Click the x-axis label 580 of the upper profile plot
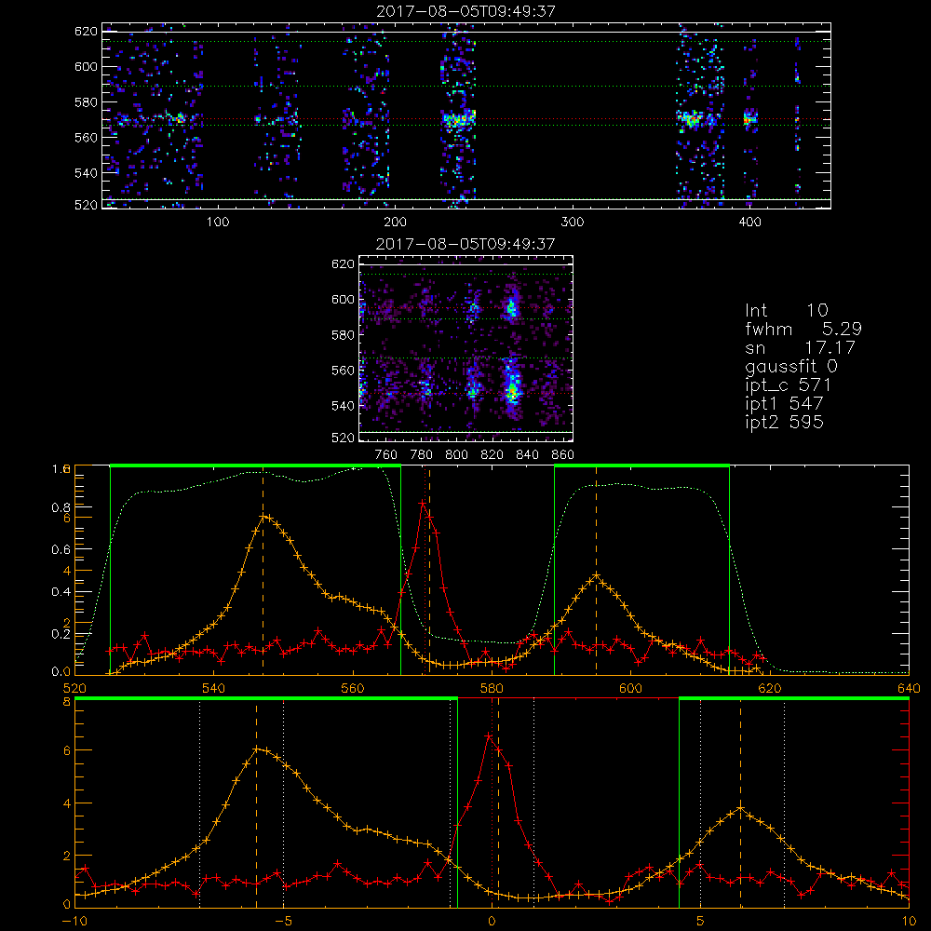 click(x=492, y=688)
